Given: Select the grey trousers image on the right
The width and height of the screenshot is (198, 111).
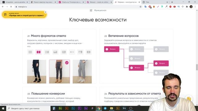Looking at the screenshot, I should (82, 72).
